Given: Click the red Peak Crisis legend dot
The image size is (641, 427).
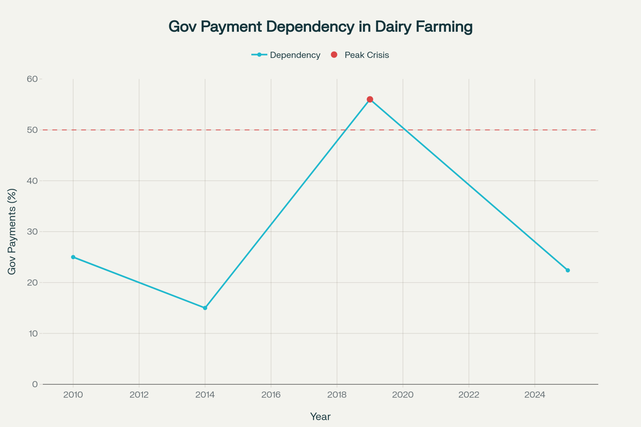Looking at the screenshot, I should (x=334, y=55).
